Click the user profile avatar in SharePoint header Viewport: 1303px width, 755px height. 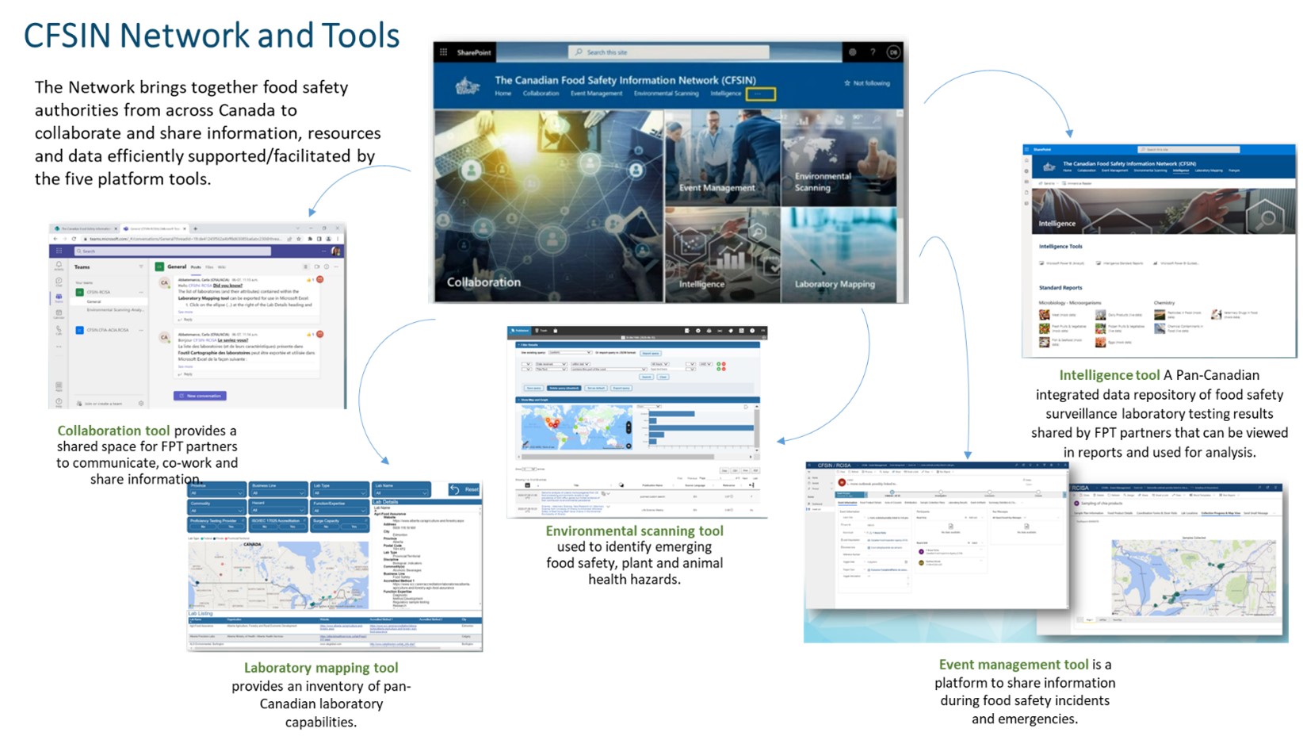tap(893, 52)
